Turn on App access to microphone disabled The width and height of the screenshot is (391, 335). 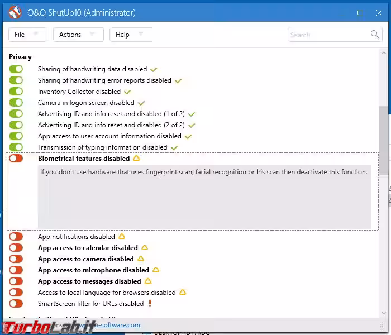[16, 270]
